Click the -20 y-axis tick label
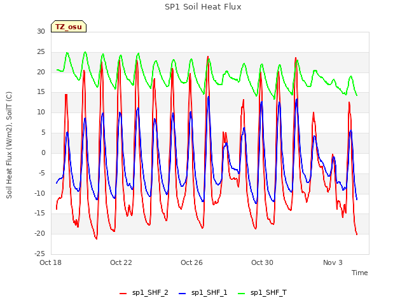Screen dimensions: 407x305 (40, 233)
